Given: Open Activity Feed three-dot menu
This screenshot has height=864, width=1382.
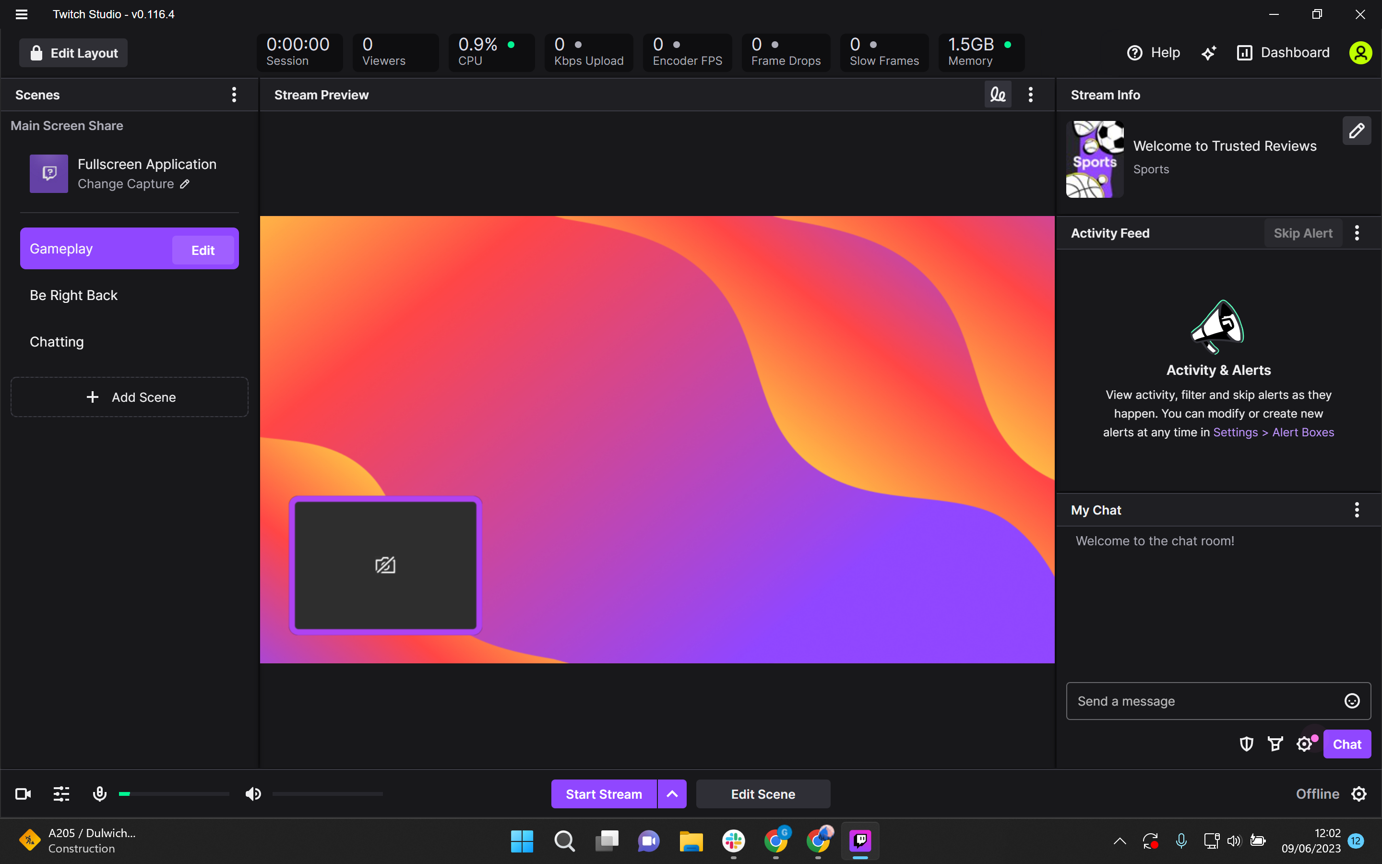Looking at the screenshot, I should 1357,233.
